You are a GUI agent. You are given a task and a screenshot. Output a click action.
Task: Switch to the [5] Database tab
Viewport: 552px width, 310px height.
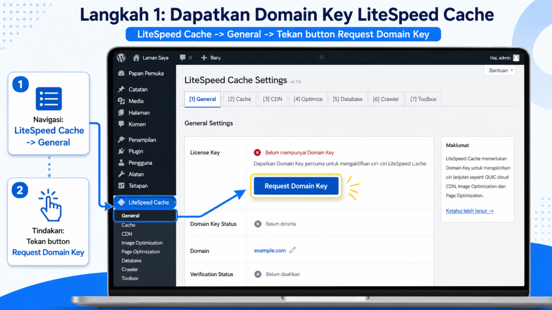348,99
